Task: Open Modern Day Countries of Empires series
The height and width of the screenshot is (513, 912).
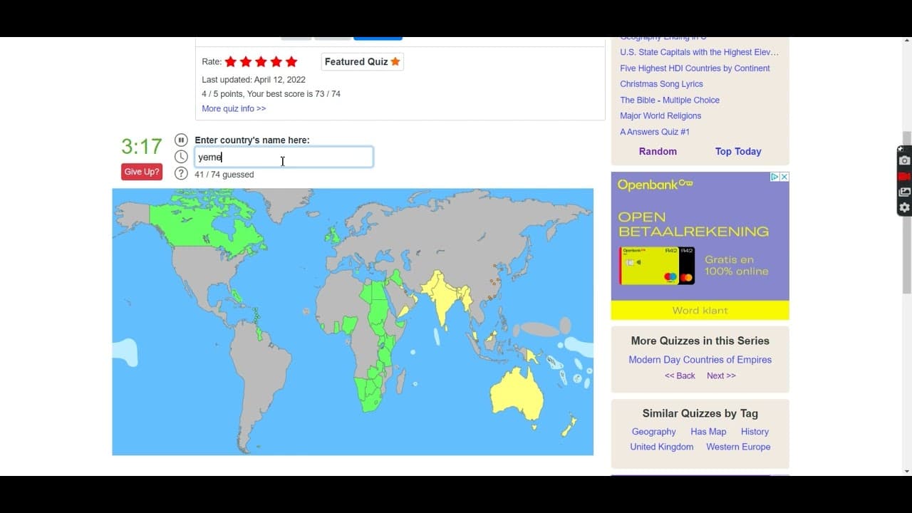Action: (700, 360)
